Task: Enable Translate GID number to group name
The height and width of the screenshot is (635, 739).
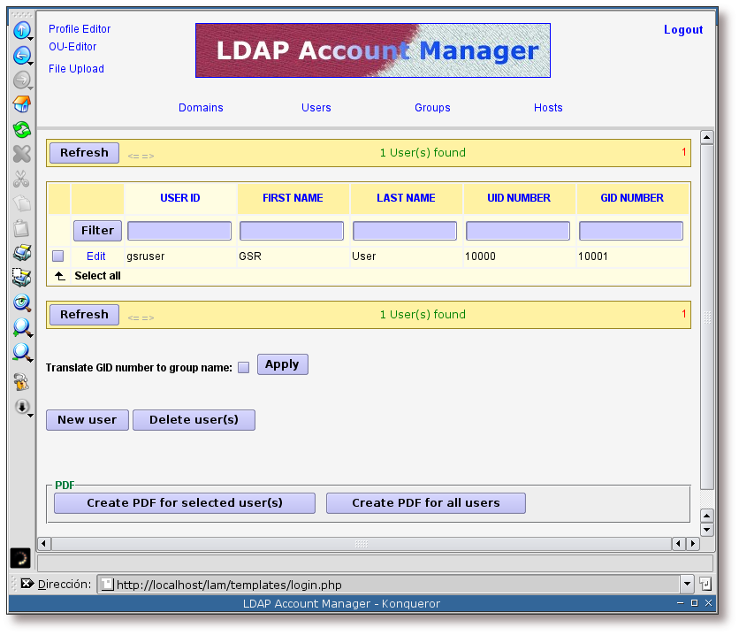Action: tap(244, 368)
